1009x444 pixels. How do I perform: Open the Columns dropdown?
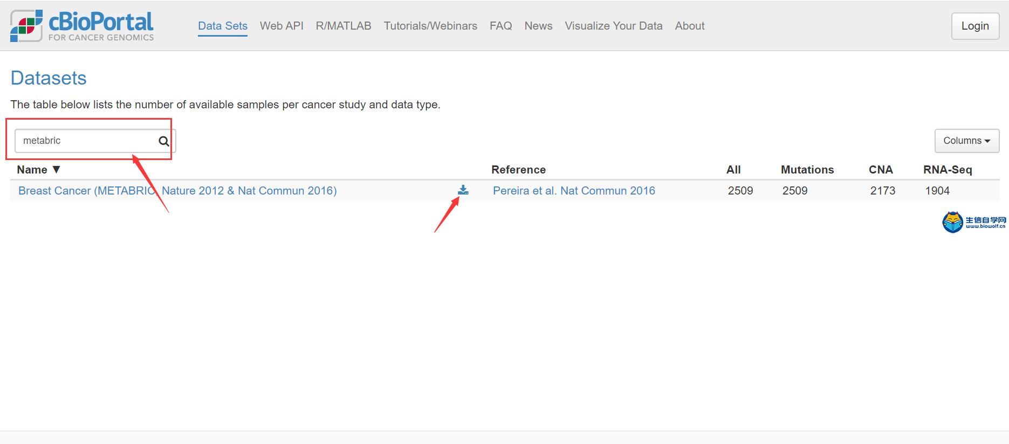pos(966,141)
